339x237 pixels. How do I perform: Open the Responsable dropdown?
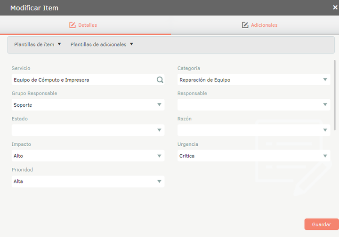(254, 105)
